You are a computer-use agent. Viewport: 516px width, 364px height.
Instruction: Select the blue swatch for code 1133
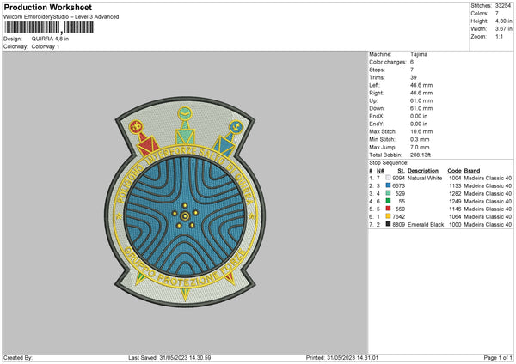coord(388,185)
